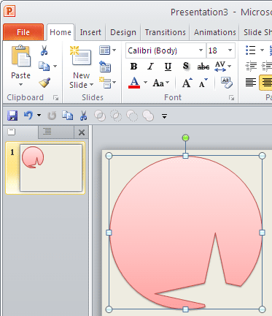The width and height of the screenshot is (272, 316).
Task: Add a New Slide using the icon
Action: pyautogui.click(x=80, y=56)
